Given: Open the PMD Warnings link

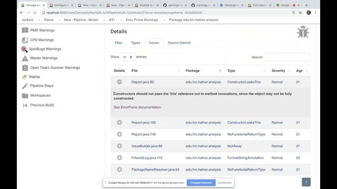Looking at the screenshot, I should (x=42, y=30).
